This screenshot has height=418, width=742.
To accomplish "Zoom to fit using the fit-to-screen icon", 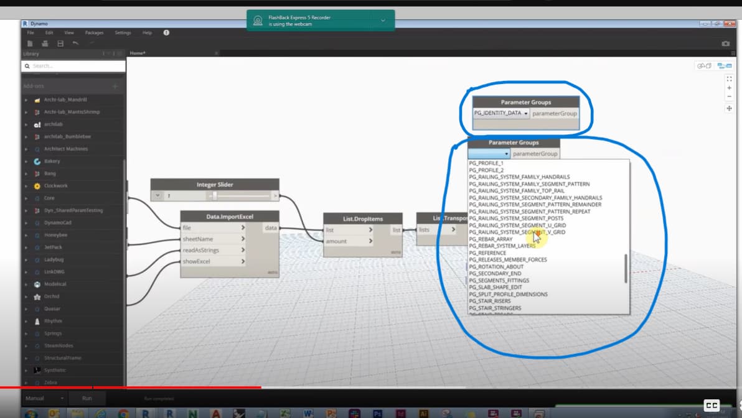I will [729, 78].
